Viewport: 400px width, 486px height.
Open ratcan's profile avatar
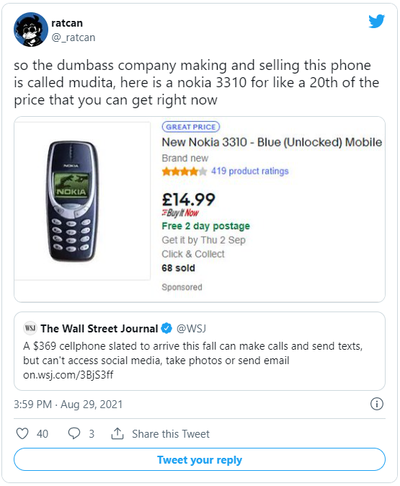click(x=31, y=30)
